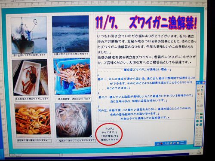
Task: Switch the A般 input mode indicator
Action: click(x=166, y=143)
